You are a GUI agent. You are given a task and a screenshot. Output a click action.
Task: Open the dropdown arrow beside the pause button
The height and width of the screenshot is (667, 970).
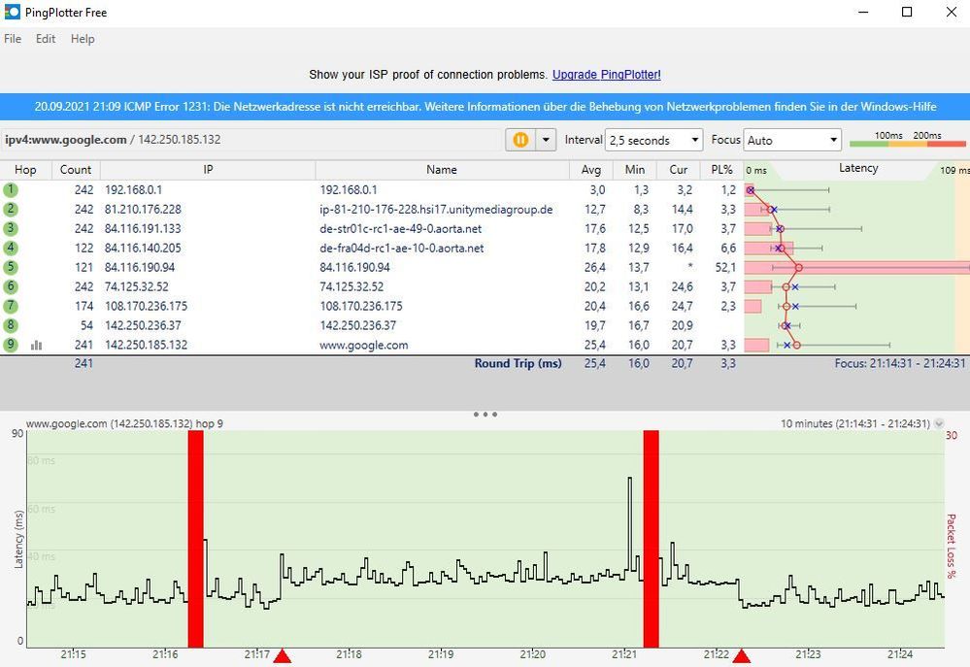click(x=546, y=140)
